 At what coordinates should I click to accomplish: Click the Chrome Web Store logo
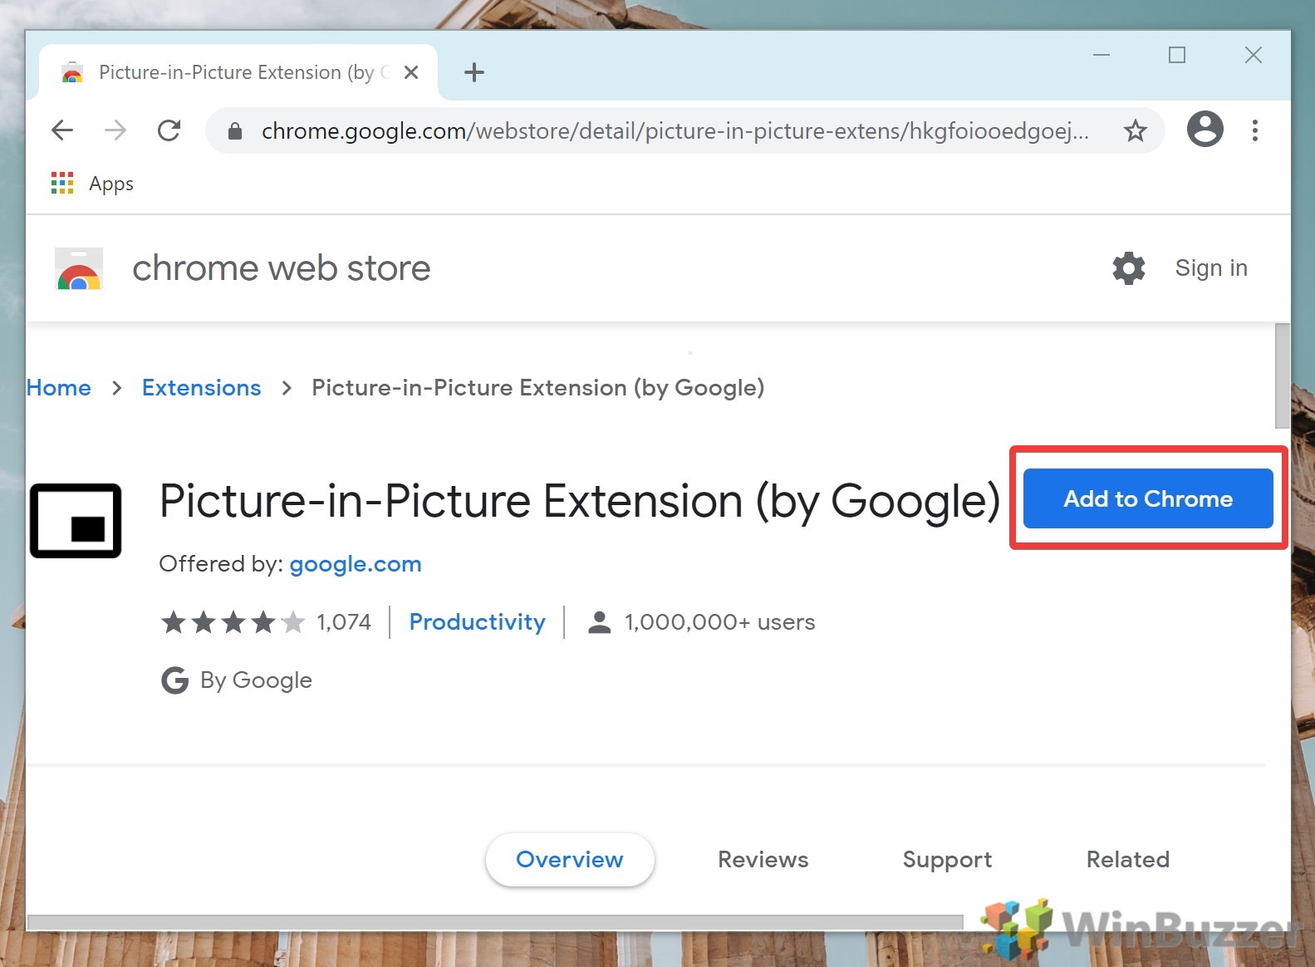[79, 268]
